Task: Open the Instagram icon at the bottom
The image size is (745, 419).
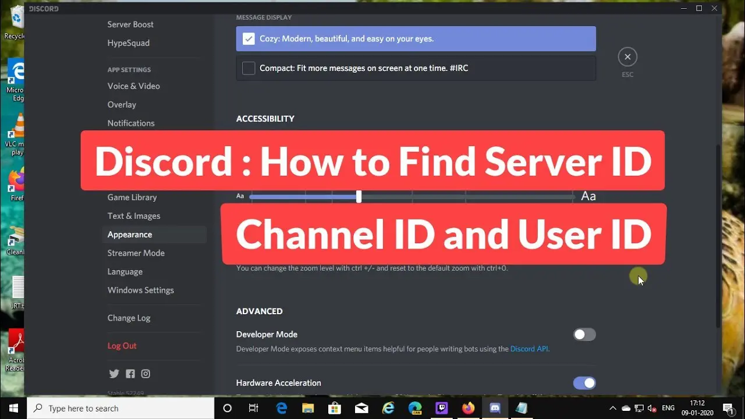Action: click(x=146, y=374)
